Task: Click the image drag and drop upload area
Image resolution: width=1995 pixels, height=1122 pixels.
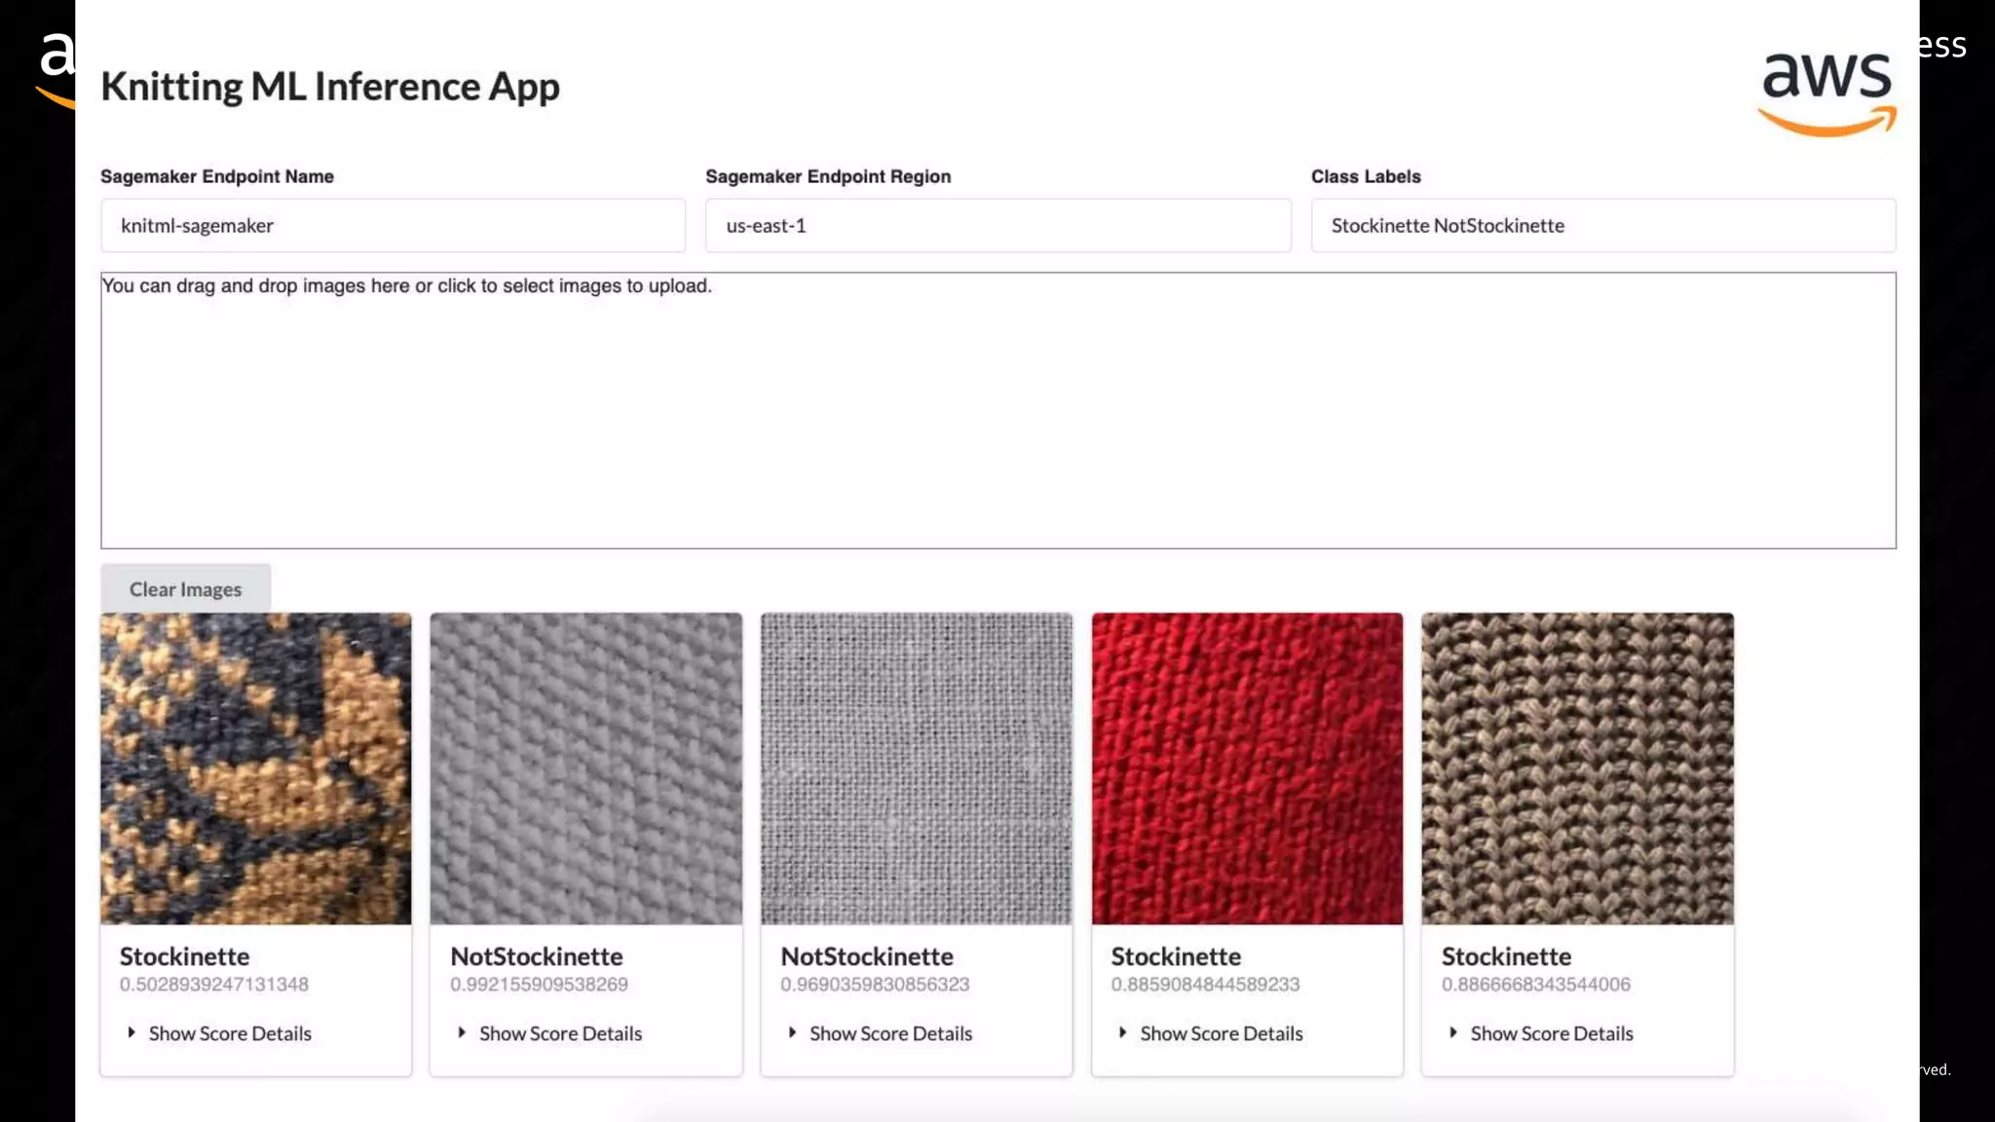Action: point(997,410)
